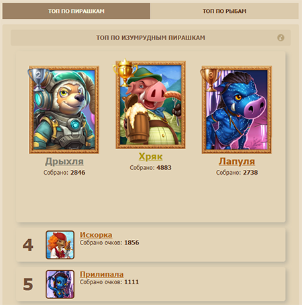Select the ТОП ПО ПИРАШКАМ tab
302x305 pixels.
pyautogui.click(x=77, y=11)
